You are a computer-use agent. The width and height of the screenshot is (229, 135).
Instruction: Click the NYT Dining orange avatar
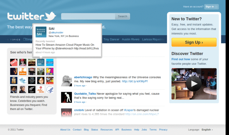coord(23,72)
